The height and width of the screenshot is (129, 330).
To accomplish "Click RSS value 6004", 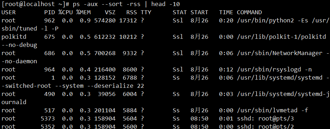I will pyautogui.click(x=130, y=94).
